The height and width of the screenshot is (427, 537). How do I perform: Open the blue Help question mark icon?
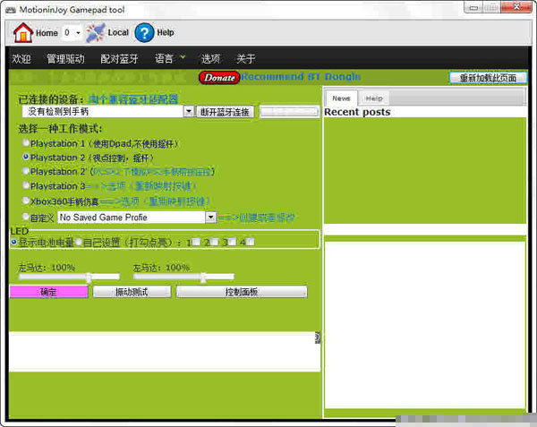tap(144, 33)
